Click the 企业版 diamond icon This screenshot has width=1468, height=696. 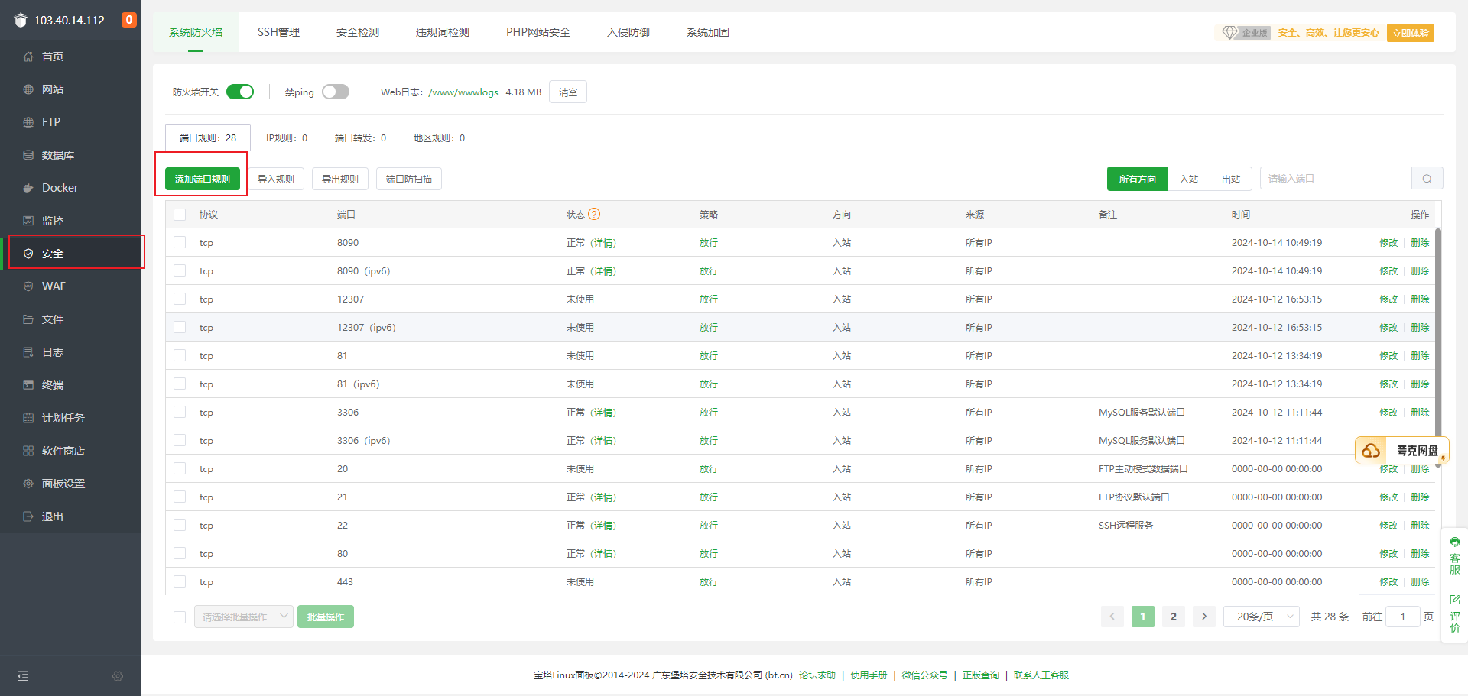point(1229,33)
